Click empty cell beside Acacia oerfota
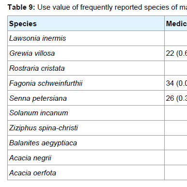Screen dimensions: 187x187 click(176, 172)
